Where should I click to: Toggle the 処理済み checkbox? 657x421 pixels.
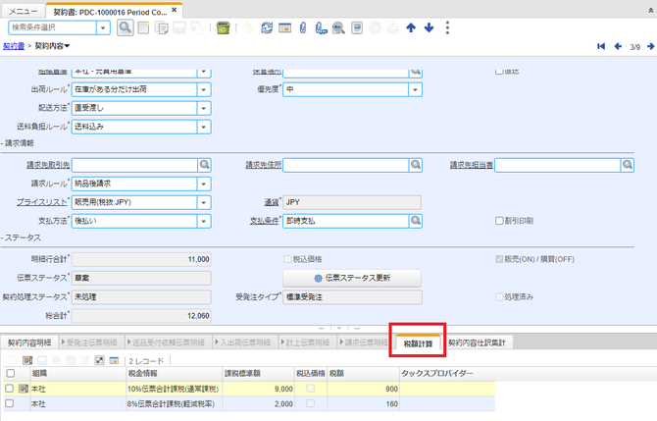pyautogui.click(x=499, y=297)
